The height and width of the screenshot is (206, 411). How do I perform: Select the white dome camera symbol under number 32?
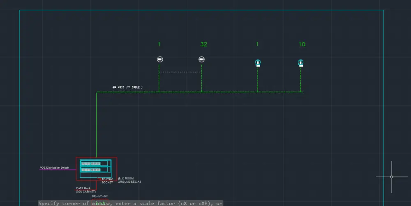[201, 60]
